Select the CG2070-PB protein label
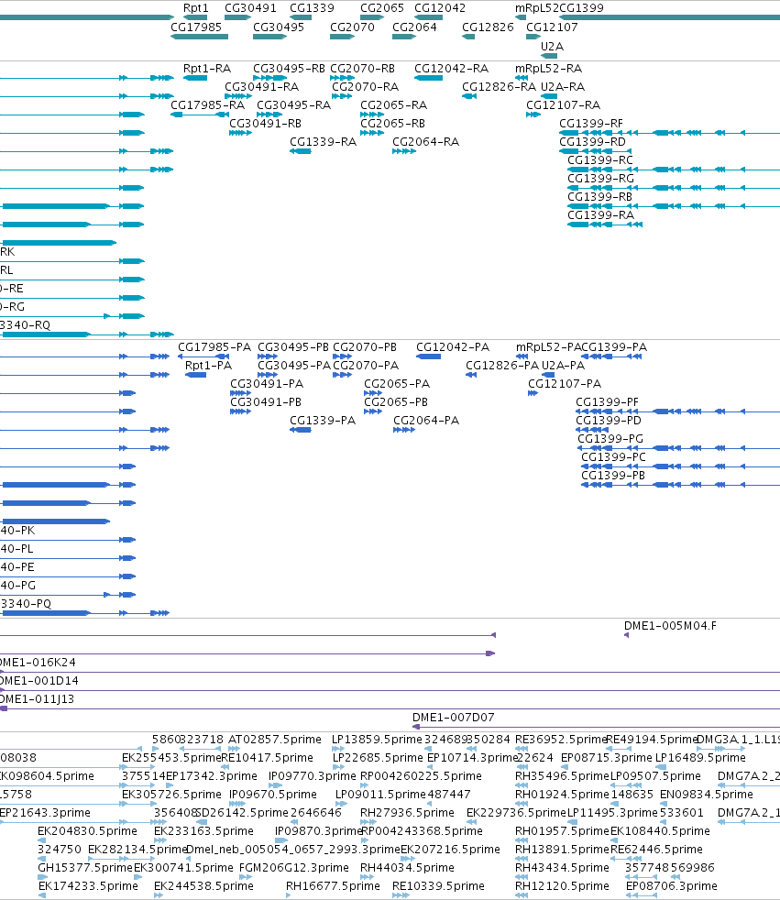The image size is (780, 900). pyautogui.click(x=365, y=347)
